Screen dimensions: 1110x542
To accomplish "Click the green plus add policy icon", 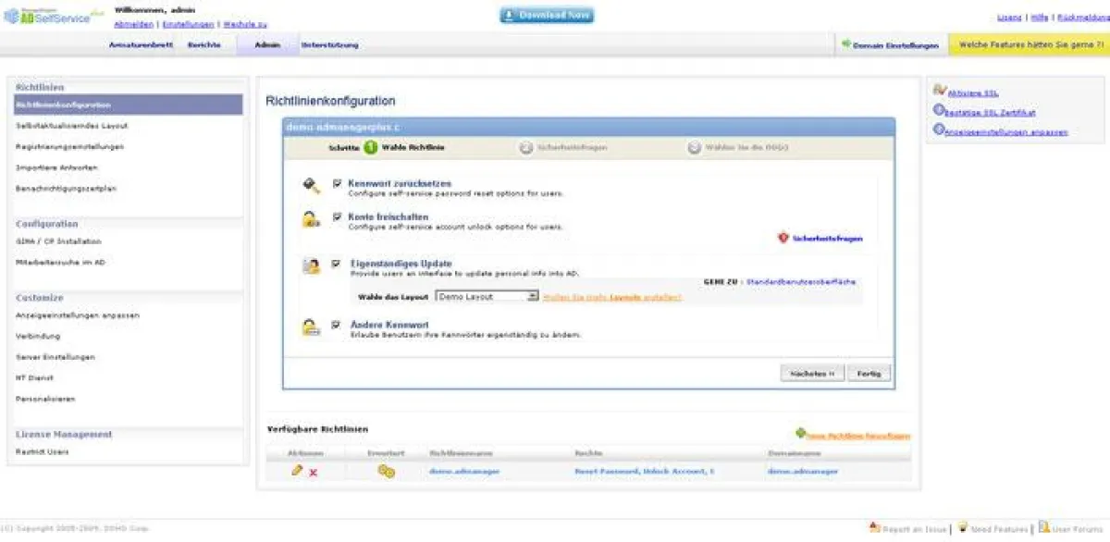I will (x=800, y=433).
